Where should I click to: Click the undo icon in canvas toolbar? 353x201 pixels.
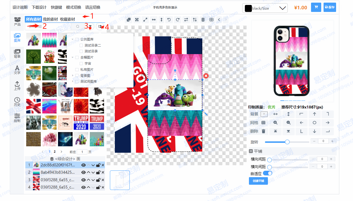pyautogui.click(x=169, y=20)
